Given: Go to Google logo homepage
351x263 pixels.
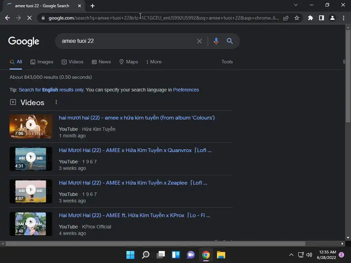Looking at the screenshot, I should (x=24, y=41).
